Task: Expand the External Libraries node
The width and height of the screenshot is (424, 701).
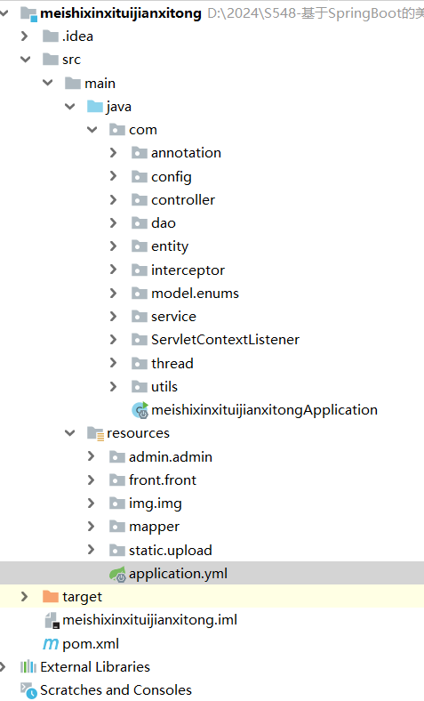Action: (x=3, y=667)
